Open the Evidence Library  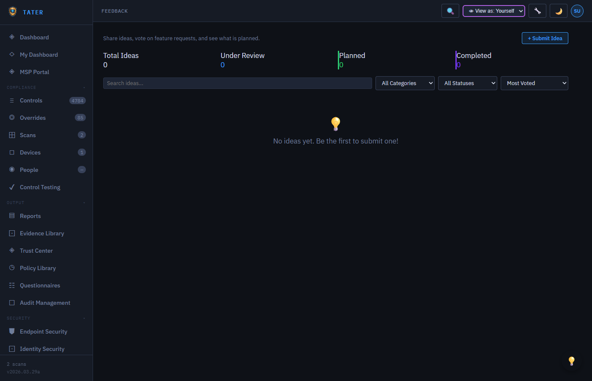pos(47,233)
